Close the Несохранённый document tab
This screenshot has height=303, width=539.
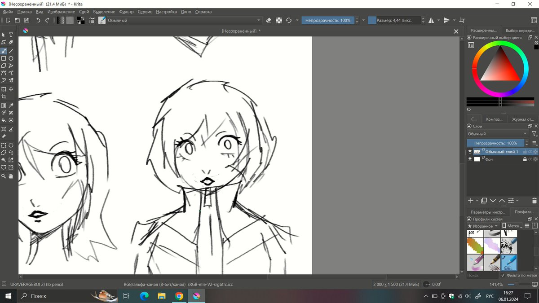pyautogui.click(x=456, y=31)
